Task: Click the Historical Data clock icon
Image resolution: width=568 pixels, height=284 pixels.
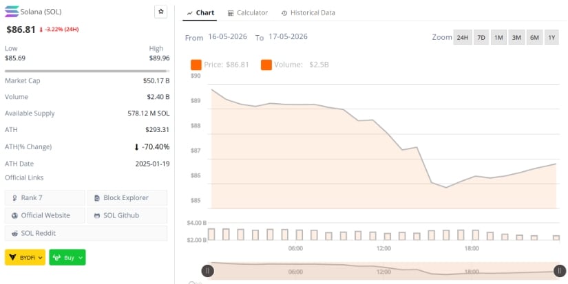Action: pos(284,13)
